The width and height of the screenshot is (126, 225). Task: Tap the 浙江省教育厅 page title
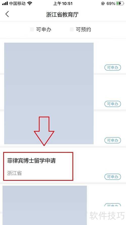(62, 15)
